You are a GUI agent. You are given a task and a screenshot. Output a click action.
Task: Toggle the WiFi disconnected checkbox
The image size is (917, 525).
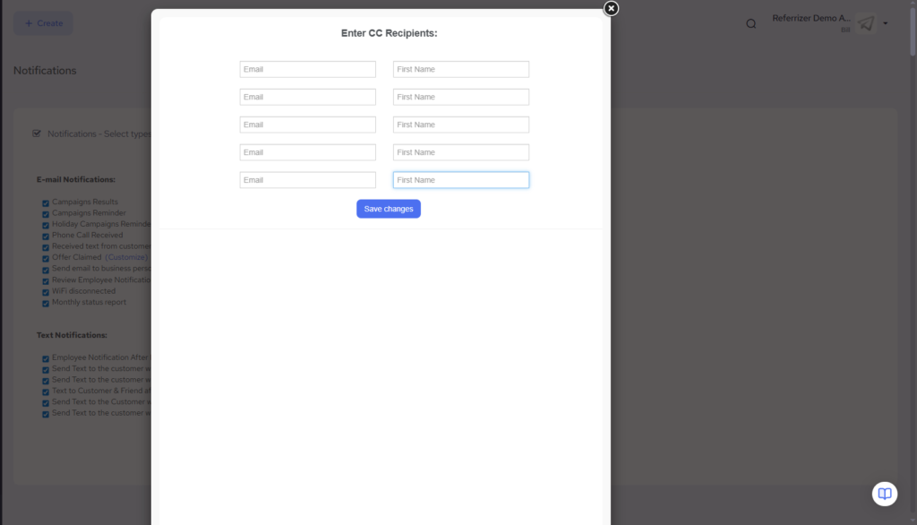coord(46,291)
